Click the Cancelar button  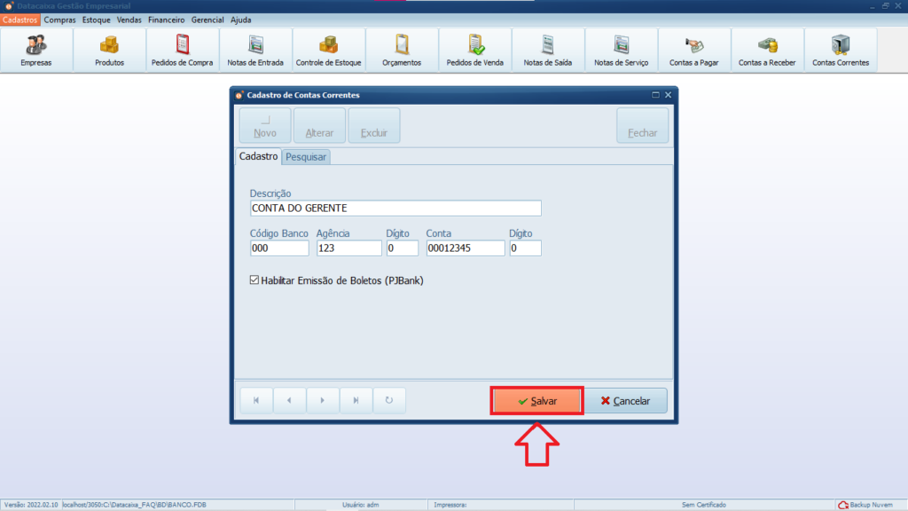coord(625,401)
